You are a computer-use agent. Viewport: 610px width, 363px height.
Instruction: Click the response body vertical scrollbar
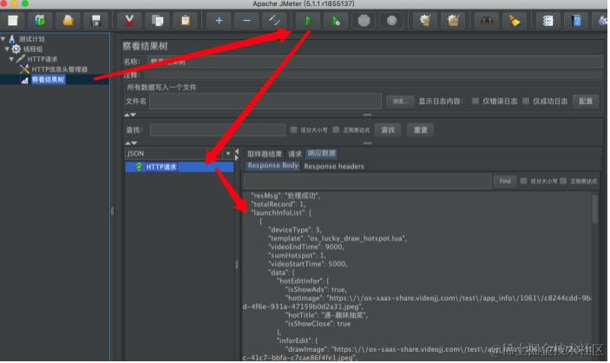[x=594, y=210]
